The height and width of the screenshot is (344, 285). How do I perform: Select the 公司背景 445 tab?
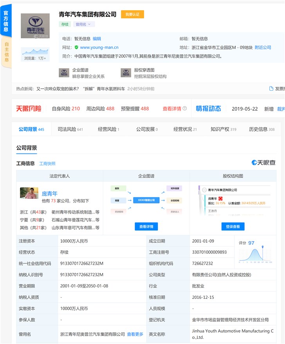[x=31, y=129]
